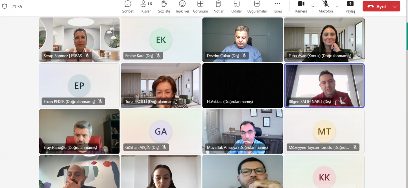This screenshot has height=188, width=408.
Task: Expand Ayrıl leave options arrow
Action: point(395,6)
